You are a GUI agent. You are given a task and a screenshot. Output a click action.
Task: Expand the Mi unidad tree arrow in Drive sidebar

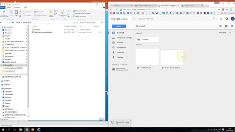pyautogui.click(x=111, y=33)
